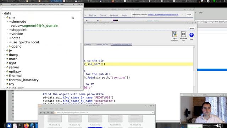Expand the version node

pyautogui.click(x=7, y=34)
